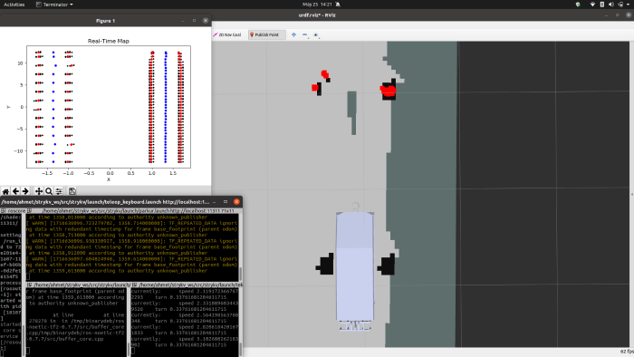This screenshot has width=634, height=357.
Task: Click the large red obstacle cluster in RViz map
Action: point(388,91)
